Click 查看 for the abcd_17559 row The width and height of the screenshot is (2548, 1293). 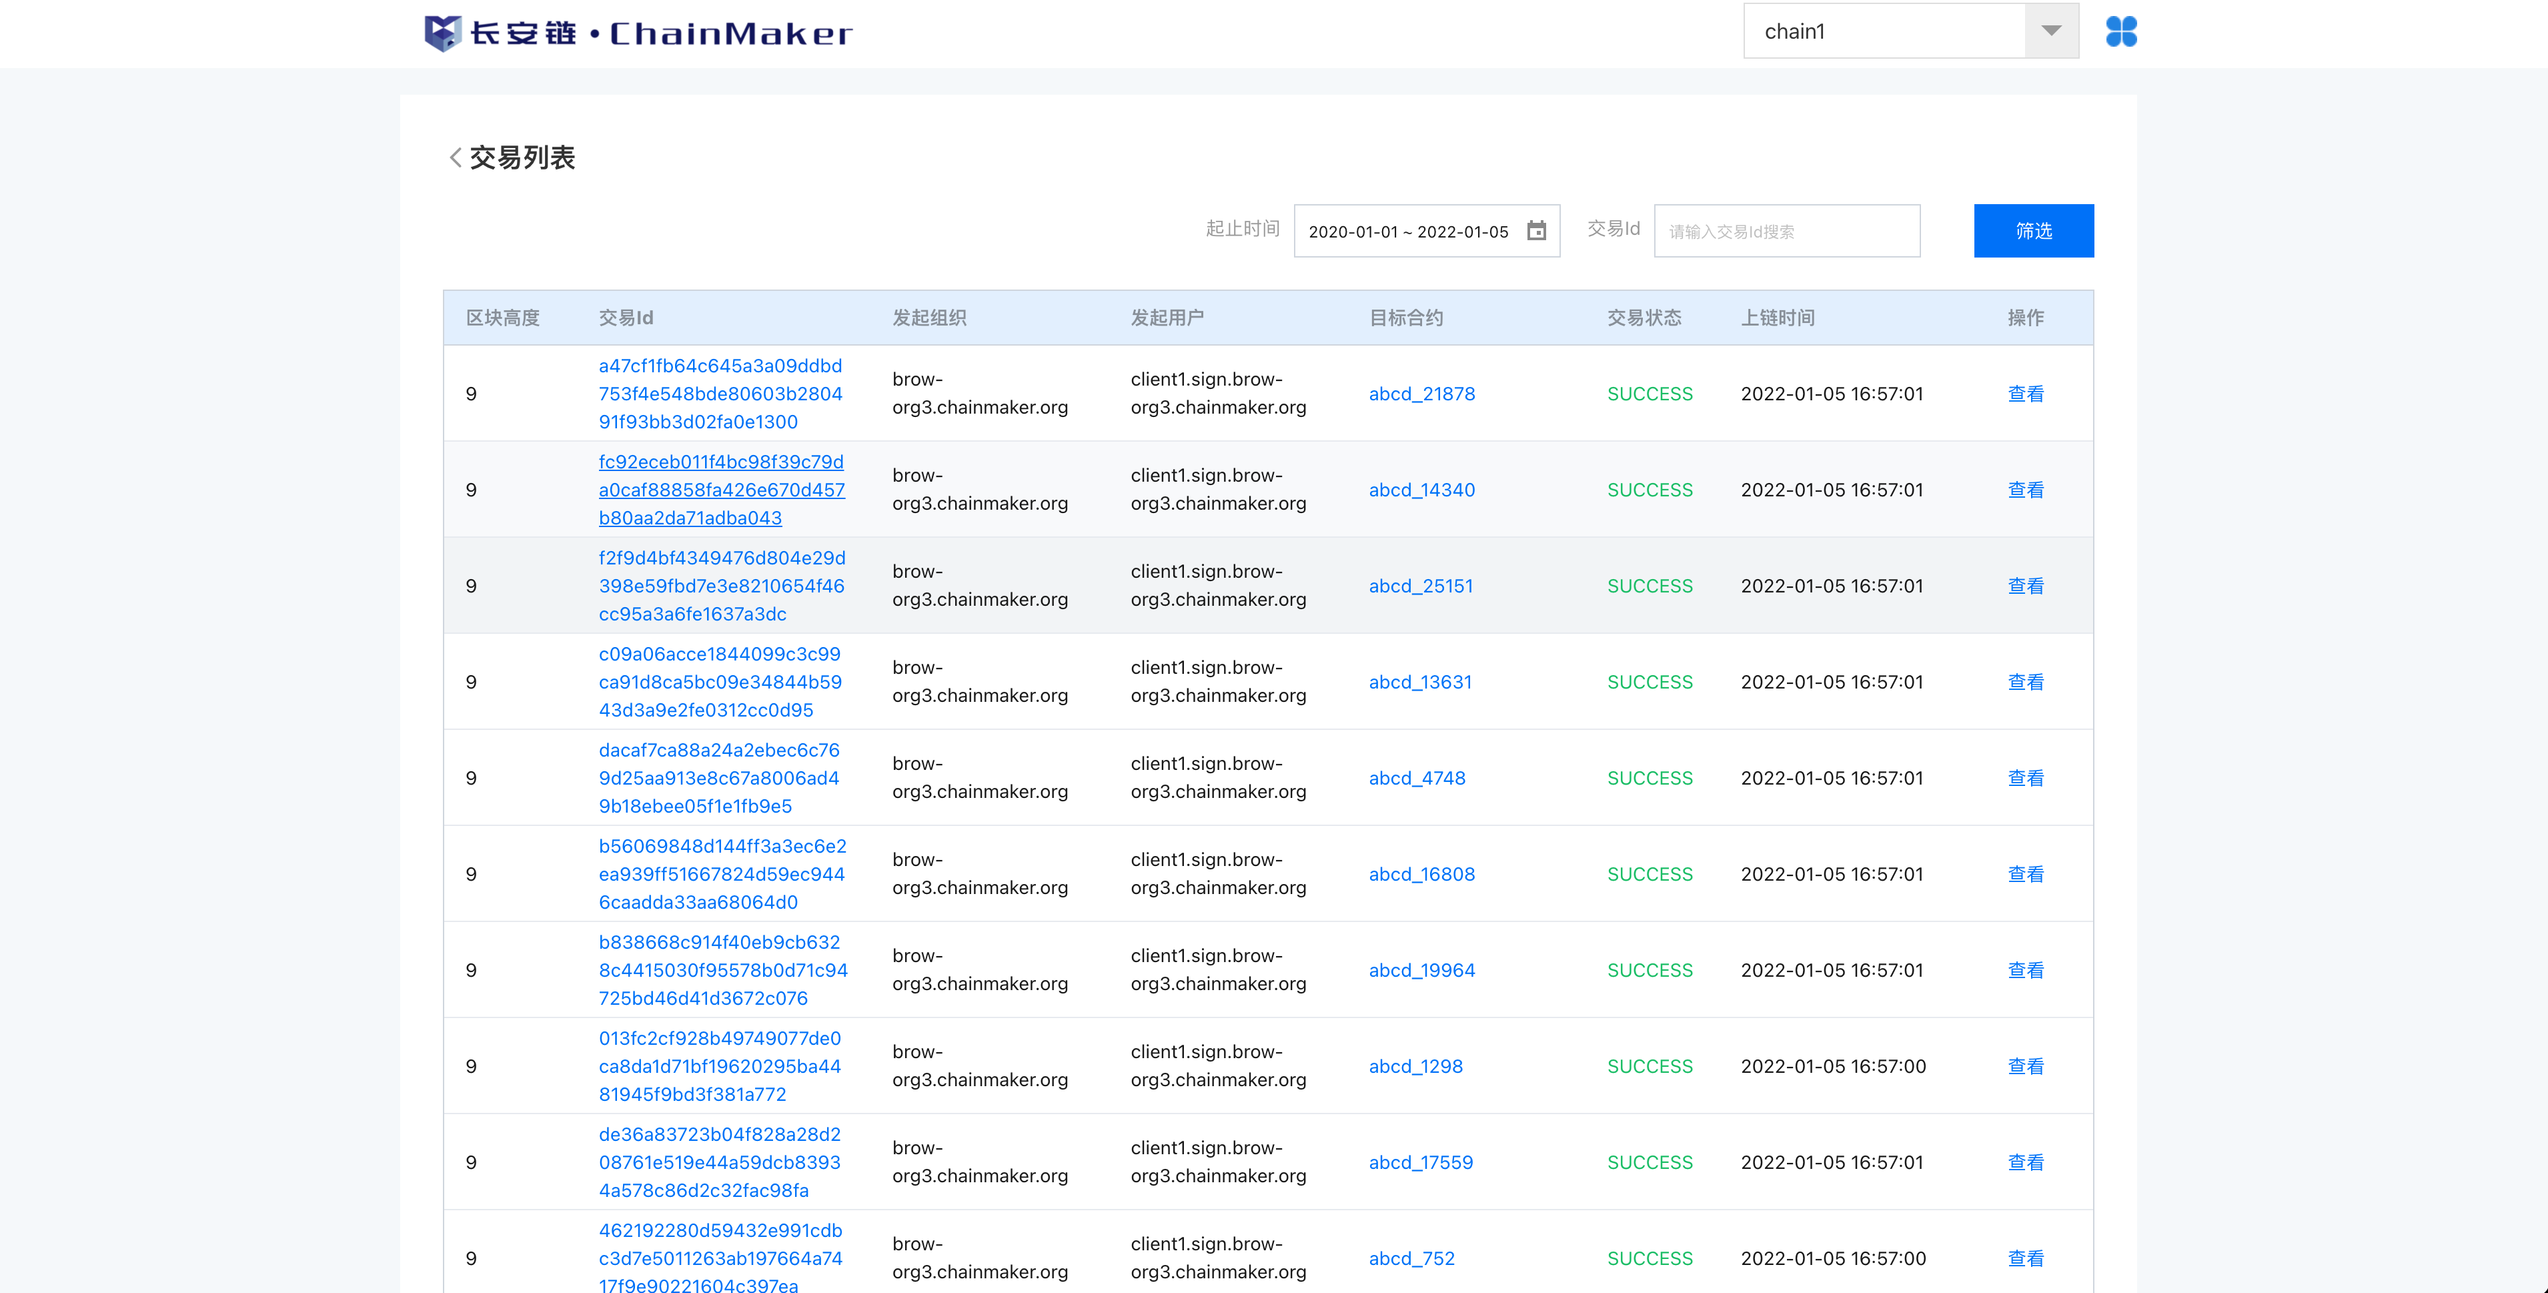point(2026,1162)
